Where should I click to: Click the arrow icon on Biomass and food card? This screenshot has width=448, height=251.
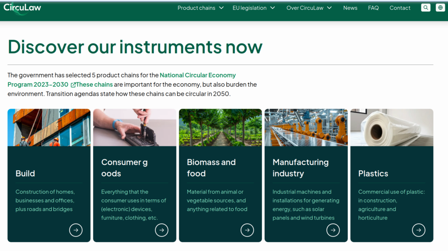(x=247, y=230)
